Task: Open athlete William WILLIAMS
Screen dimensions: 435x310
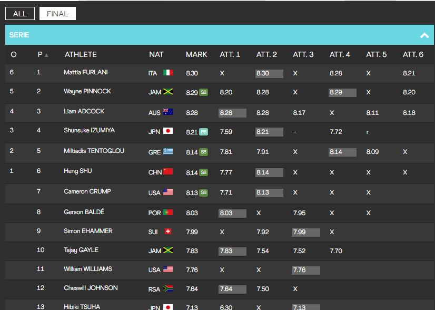Action: (x=88, y=269)
